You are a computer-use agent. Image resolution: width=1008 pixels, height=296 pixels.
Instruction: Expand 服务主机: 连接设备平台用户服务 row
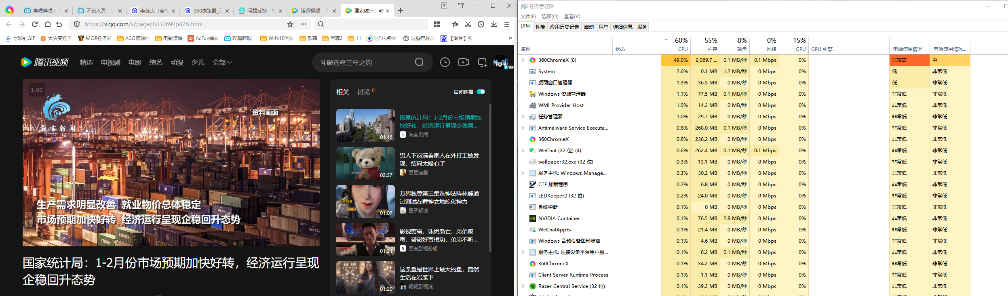click(x=523, y=252)
